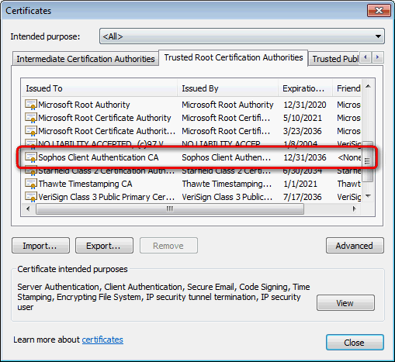Click expiration date 1/1/2021
The height and width of the screenshot is (362, 395).
[300, 184]
